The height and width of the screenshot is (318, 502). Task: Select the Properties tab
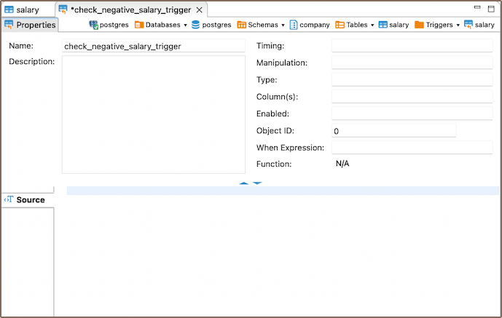click(x=30, y=25)
